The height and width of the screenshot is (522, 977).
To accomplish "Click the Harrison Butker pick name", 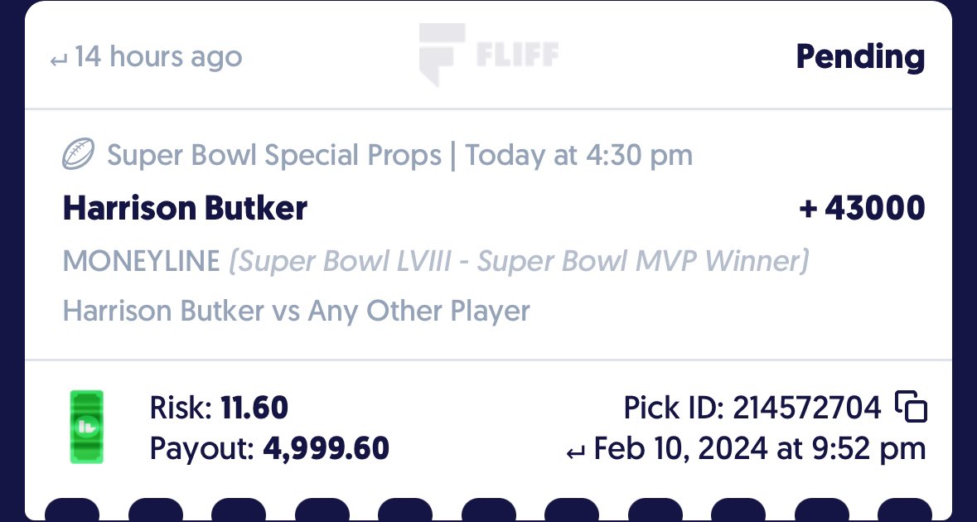I will 185,207.
